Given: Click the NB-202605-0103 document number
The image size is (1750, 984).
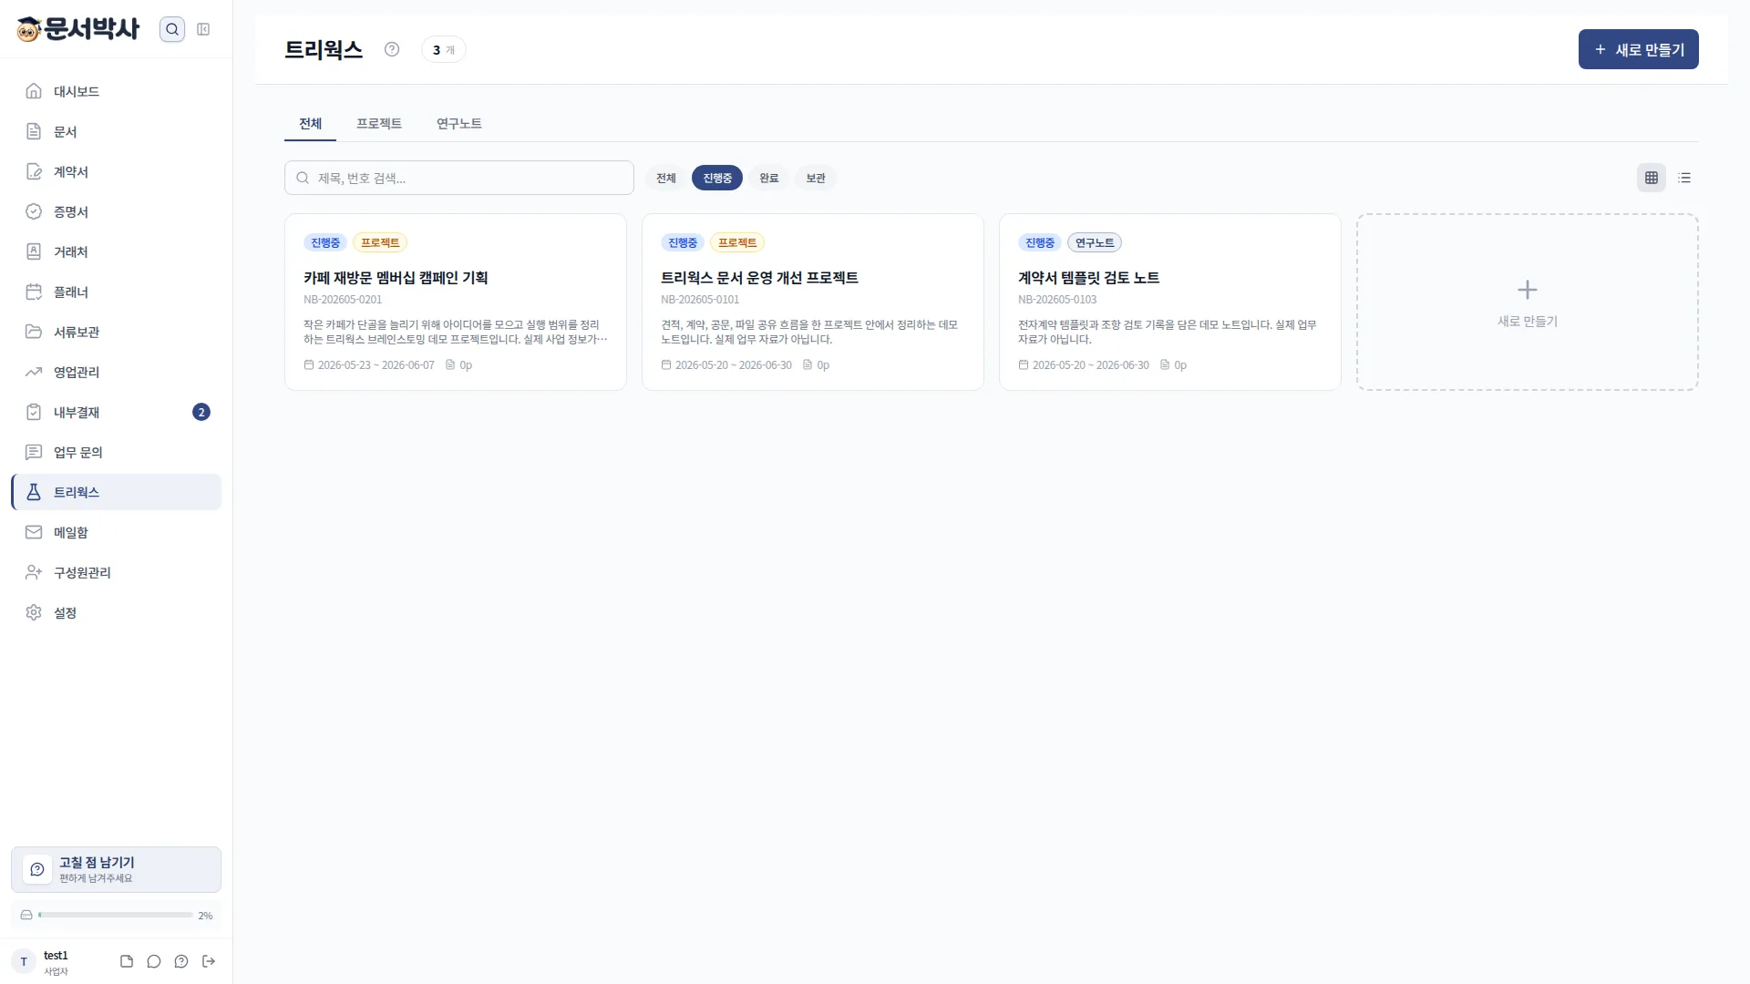Looking at the screenshot, I should click(x=1057, y=299).
